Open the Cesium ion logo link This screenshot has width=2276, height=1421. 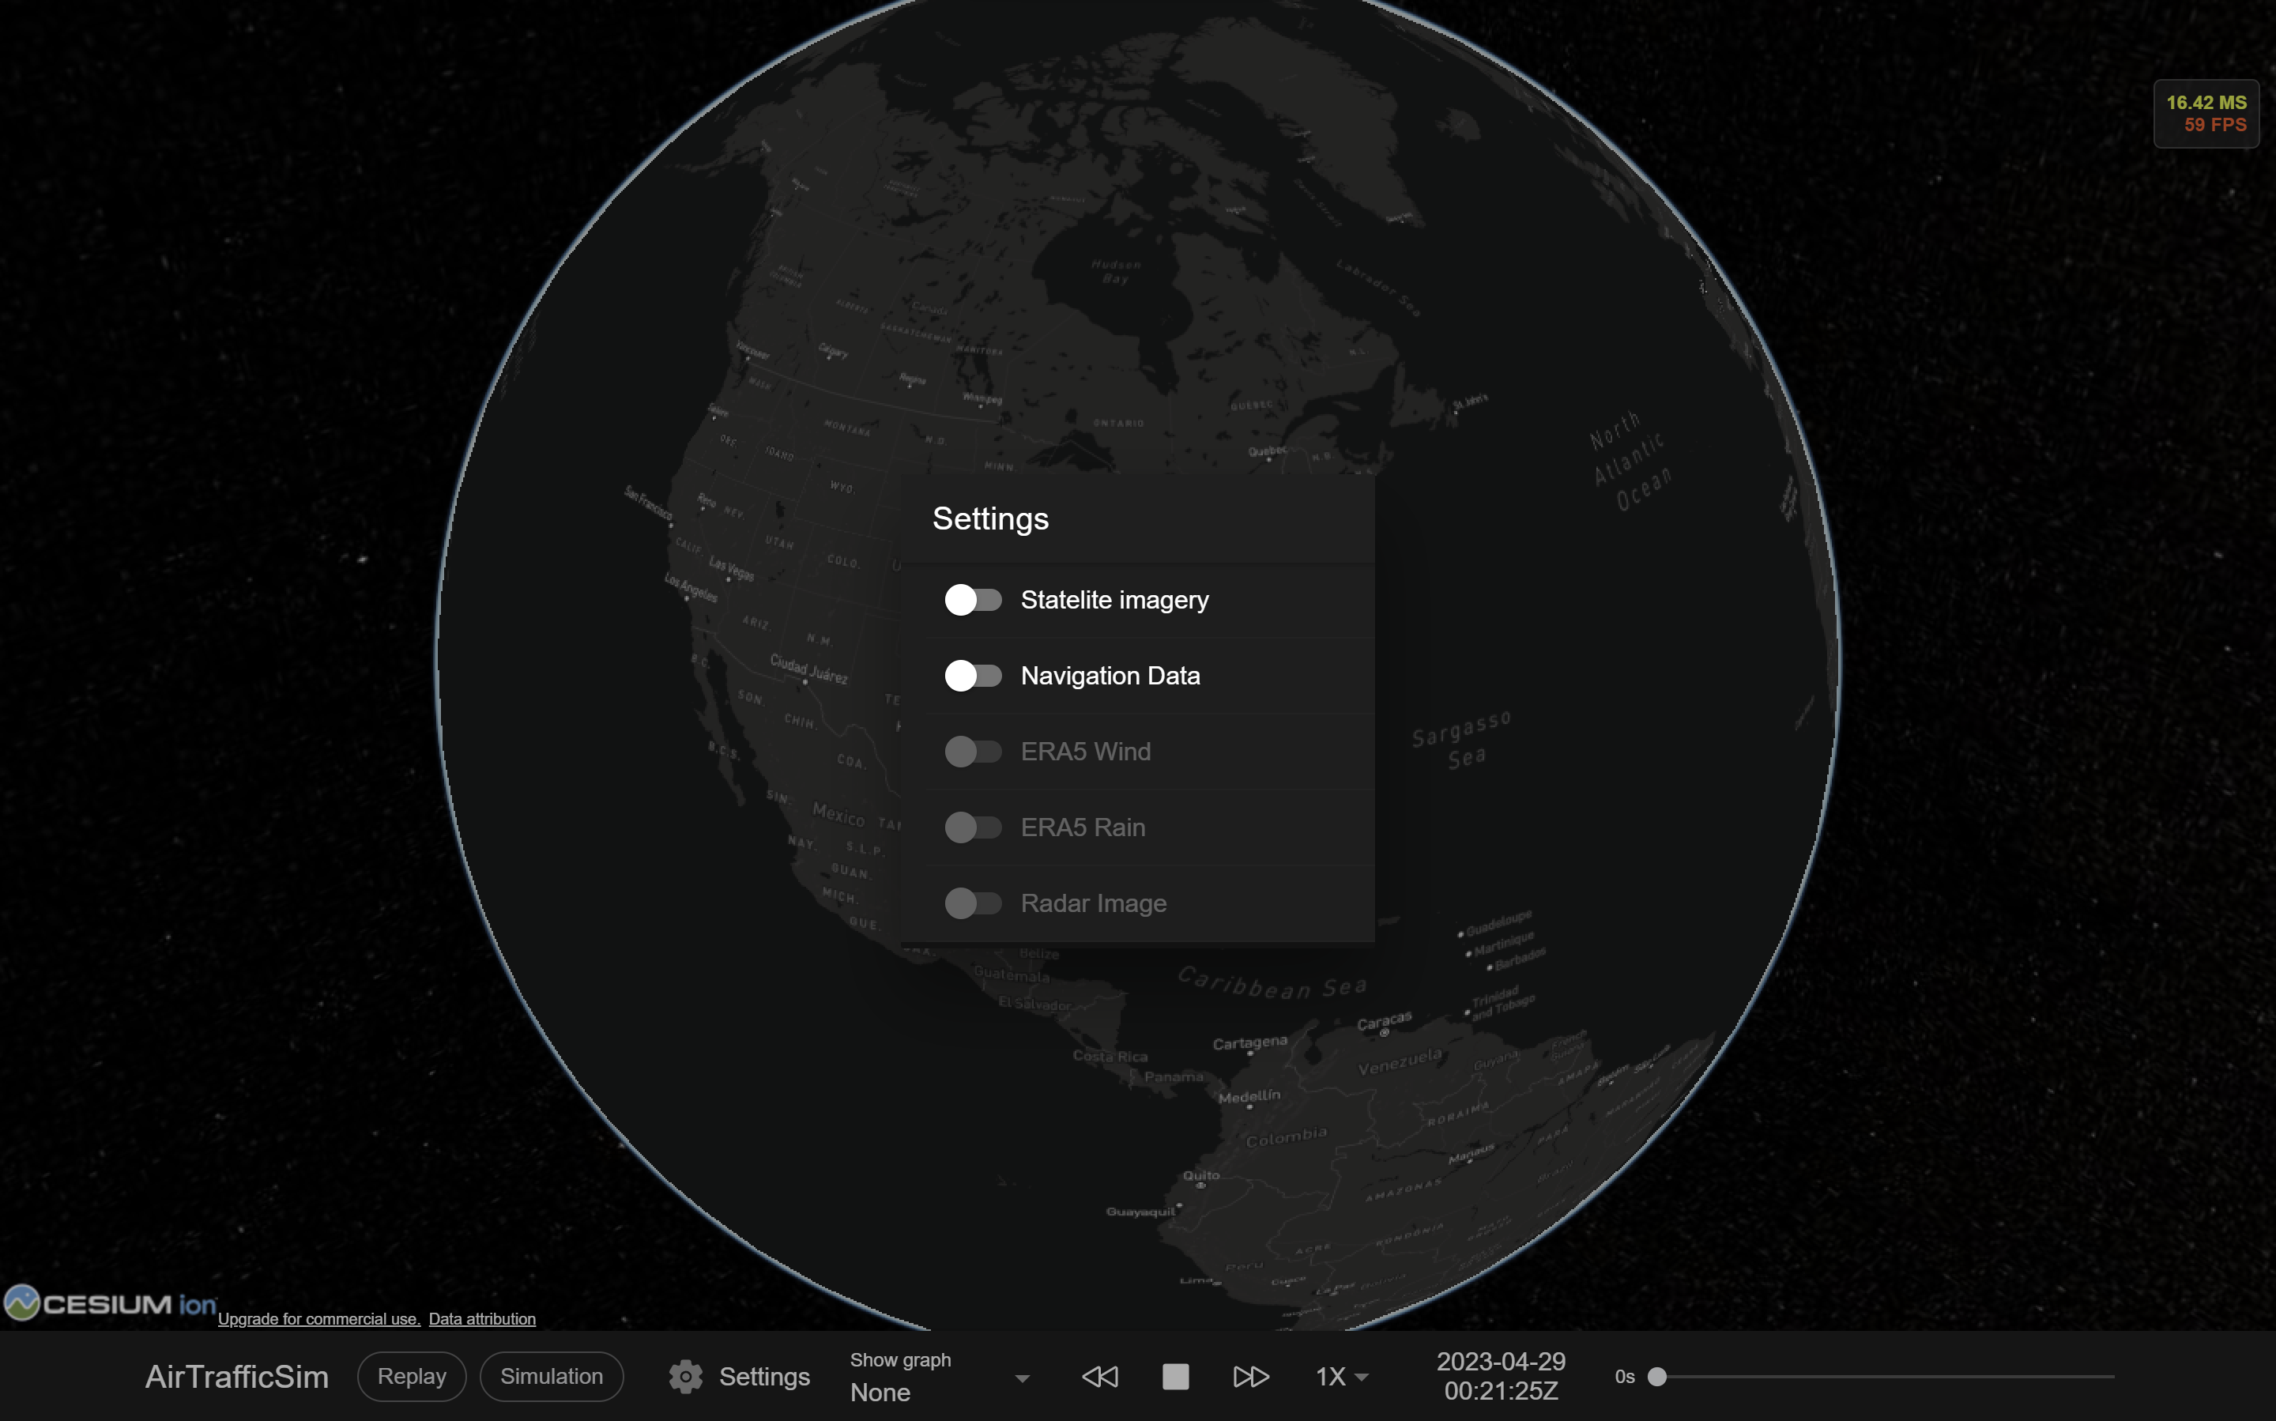110,1303
